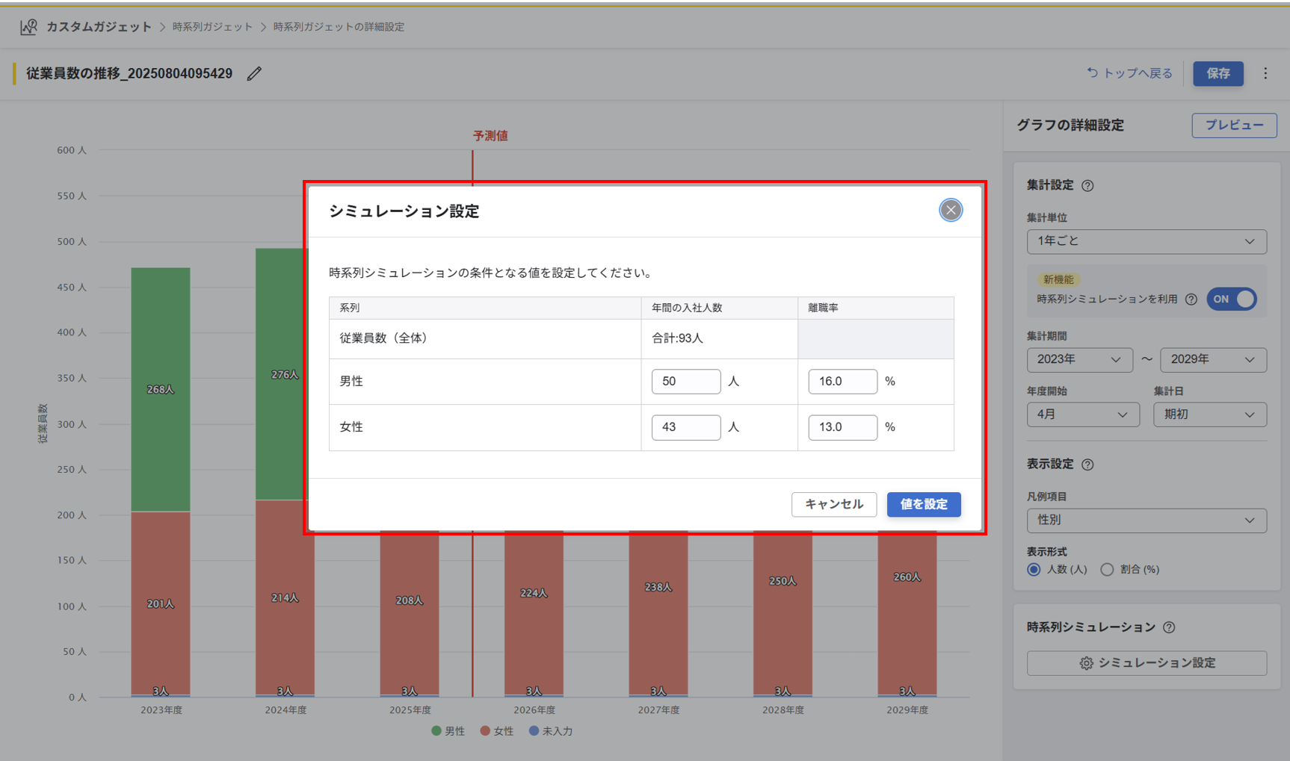Toggle the 男性 green legend swatch
The height and width of the screenshot is (761, 1290).
click(x=436, y=731)
